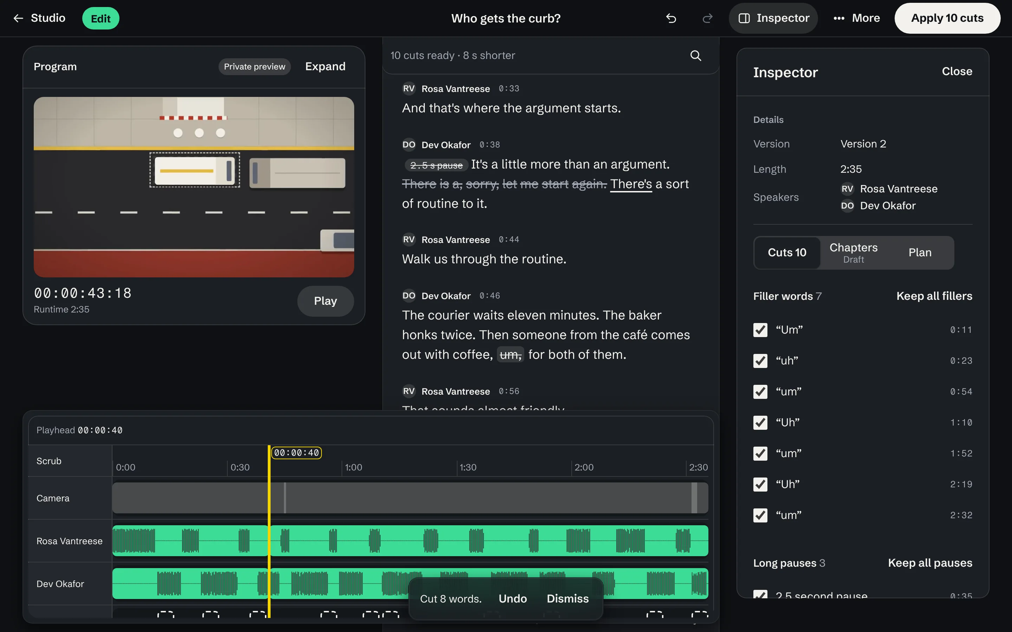1012x632 pixels.
Task: Click Rosa Vantreese RV avatar at 0:33
Action: [409, 88]
